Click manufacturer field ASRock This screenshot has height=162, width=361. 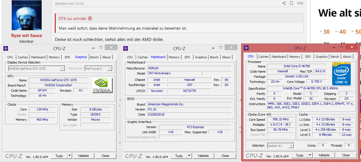coord(189,68)
